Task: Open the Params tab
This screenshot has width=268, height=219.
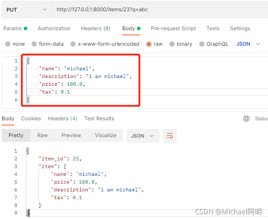Action: click(16, 28)
